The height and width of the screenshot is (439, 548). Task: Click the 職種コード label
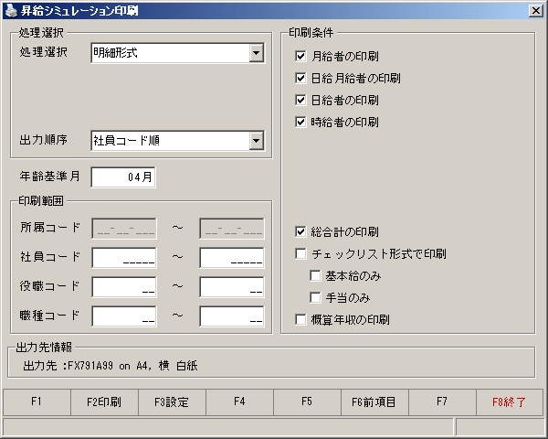coord(50,316)
